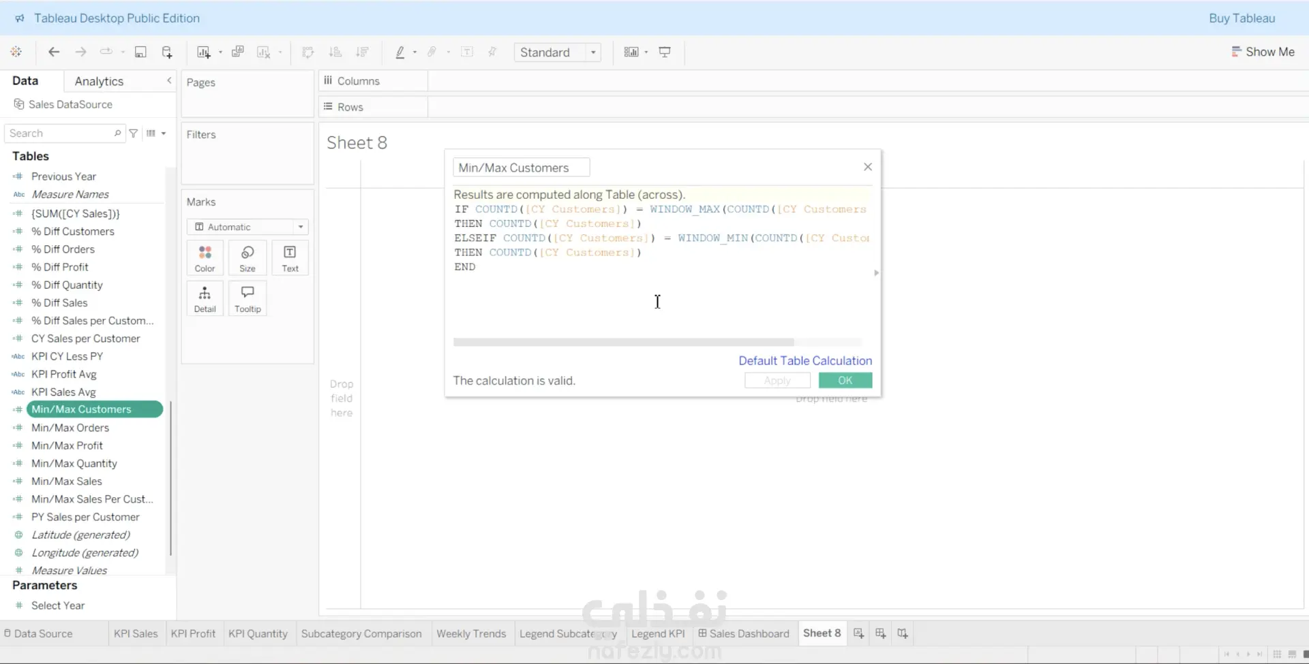Click the New Worksheet icon beside Sheet 8

(x=858, y=633)
